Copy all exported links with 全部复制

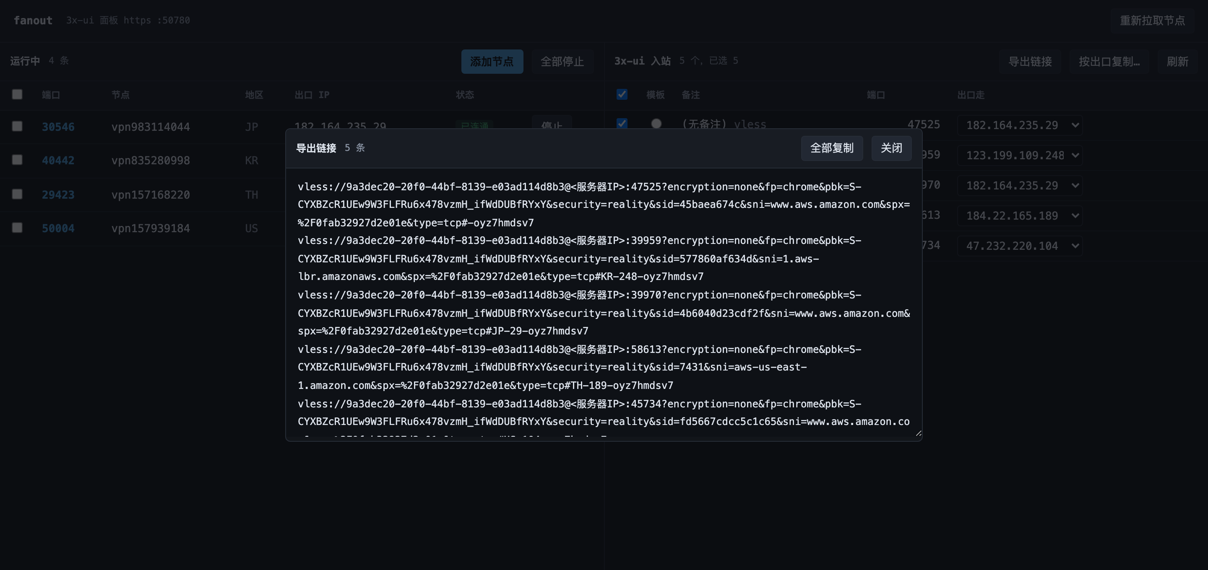tap(831, 148)
